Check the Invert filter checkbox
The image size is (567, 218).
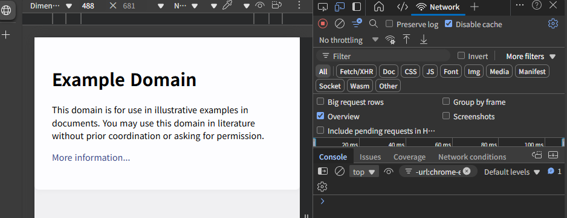(461, 56)
